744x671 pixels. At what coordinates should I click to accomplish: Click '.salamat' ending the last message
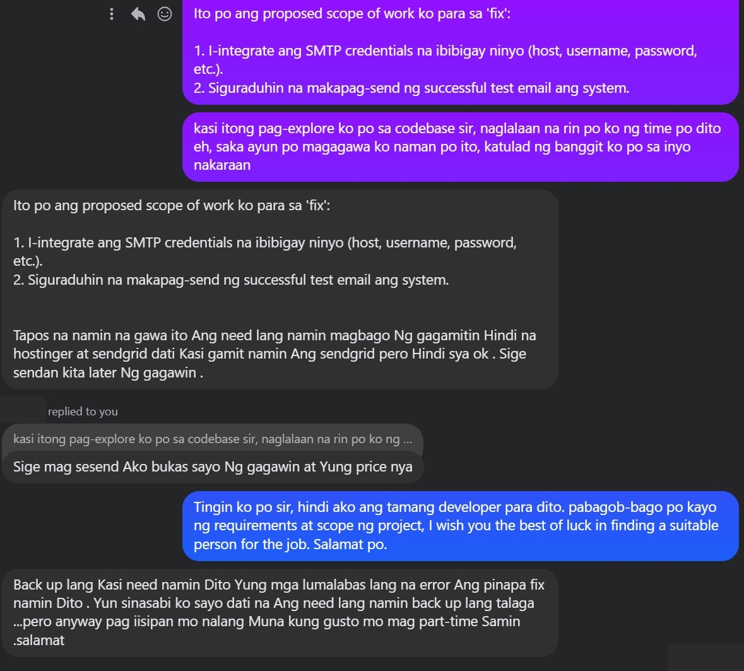pos(39,640)
